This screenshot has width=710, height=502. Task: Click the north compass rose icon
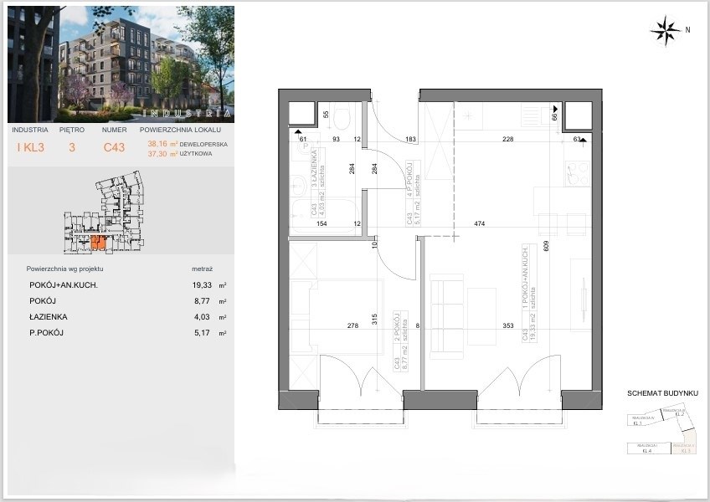point(666,30)
